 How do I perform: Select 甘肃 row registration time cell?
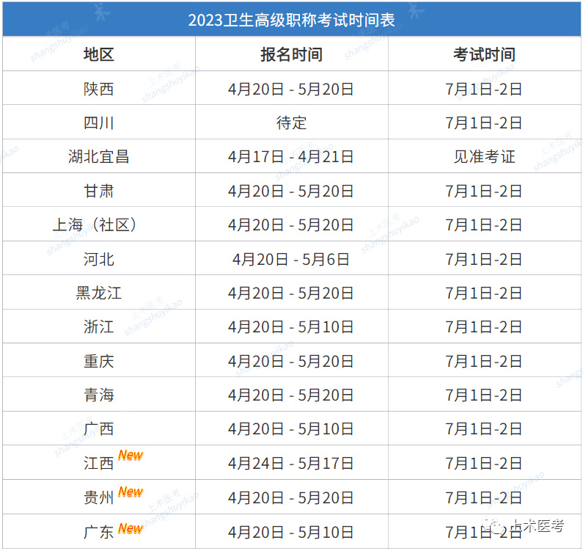290,191
